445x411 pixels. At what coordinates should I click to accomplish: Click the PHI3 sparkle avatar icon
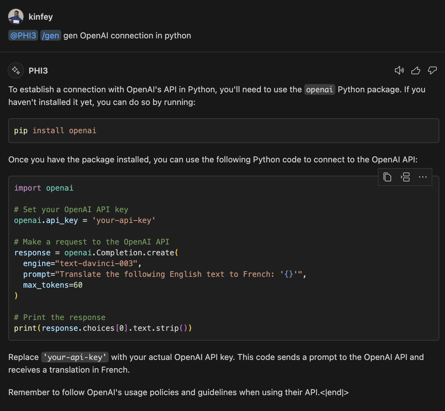click(x=16, y=70)
